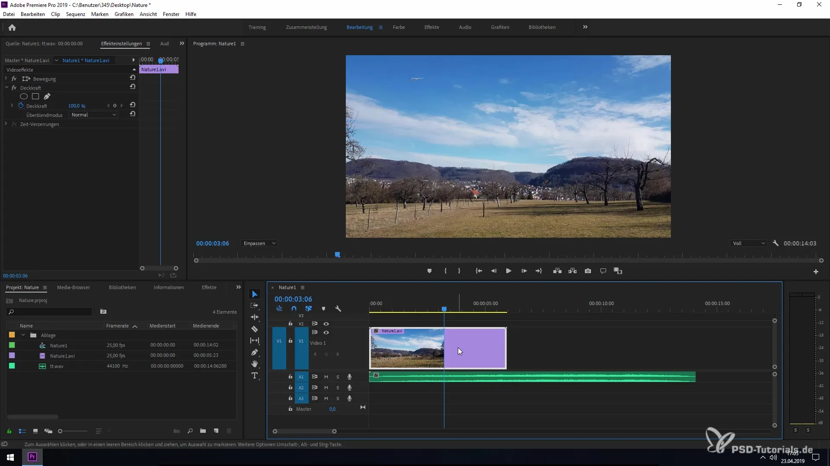Collapse the Ablage bin
Viewport: 830px width, 466px height.
[23, 335]
